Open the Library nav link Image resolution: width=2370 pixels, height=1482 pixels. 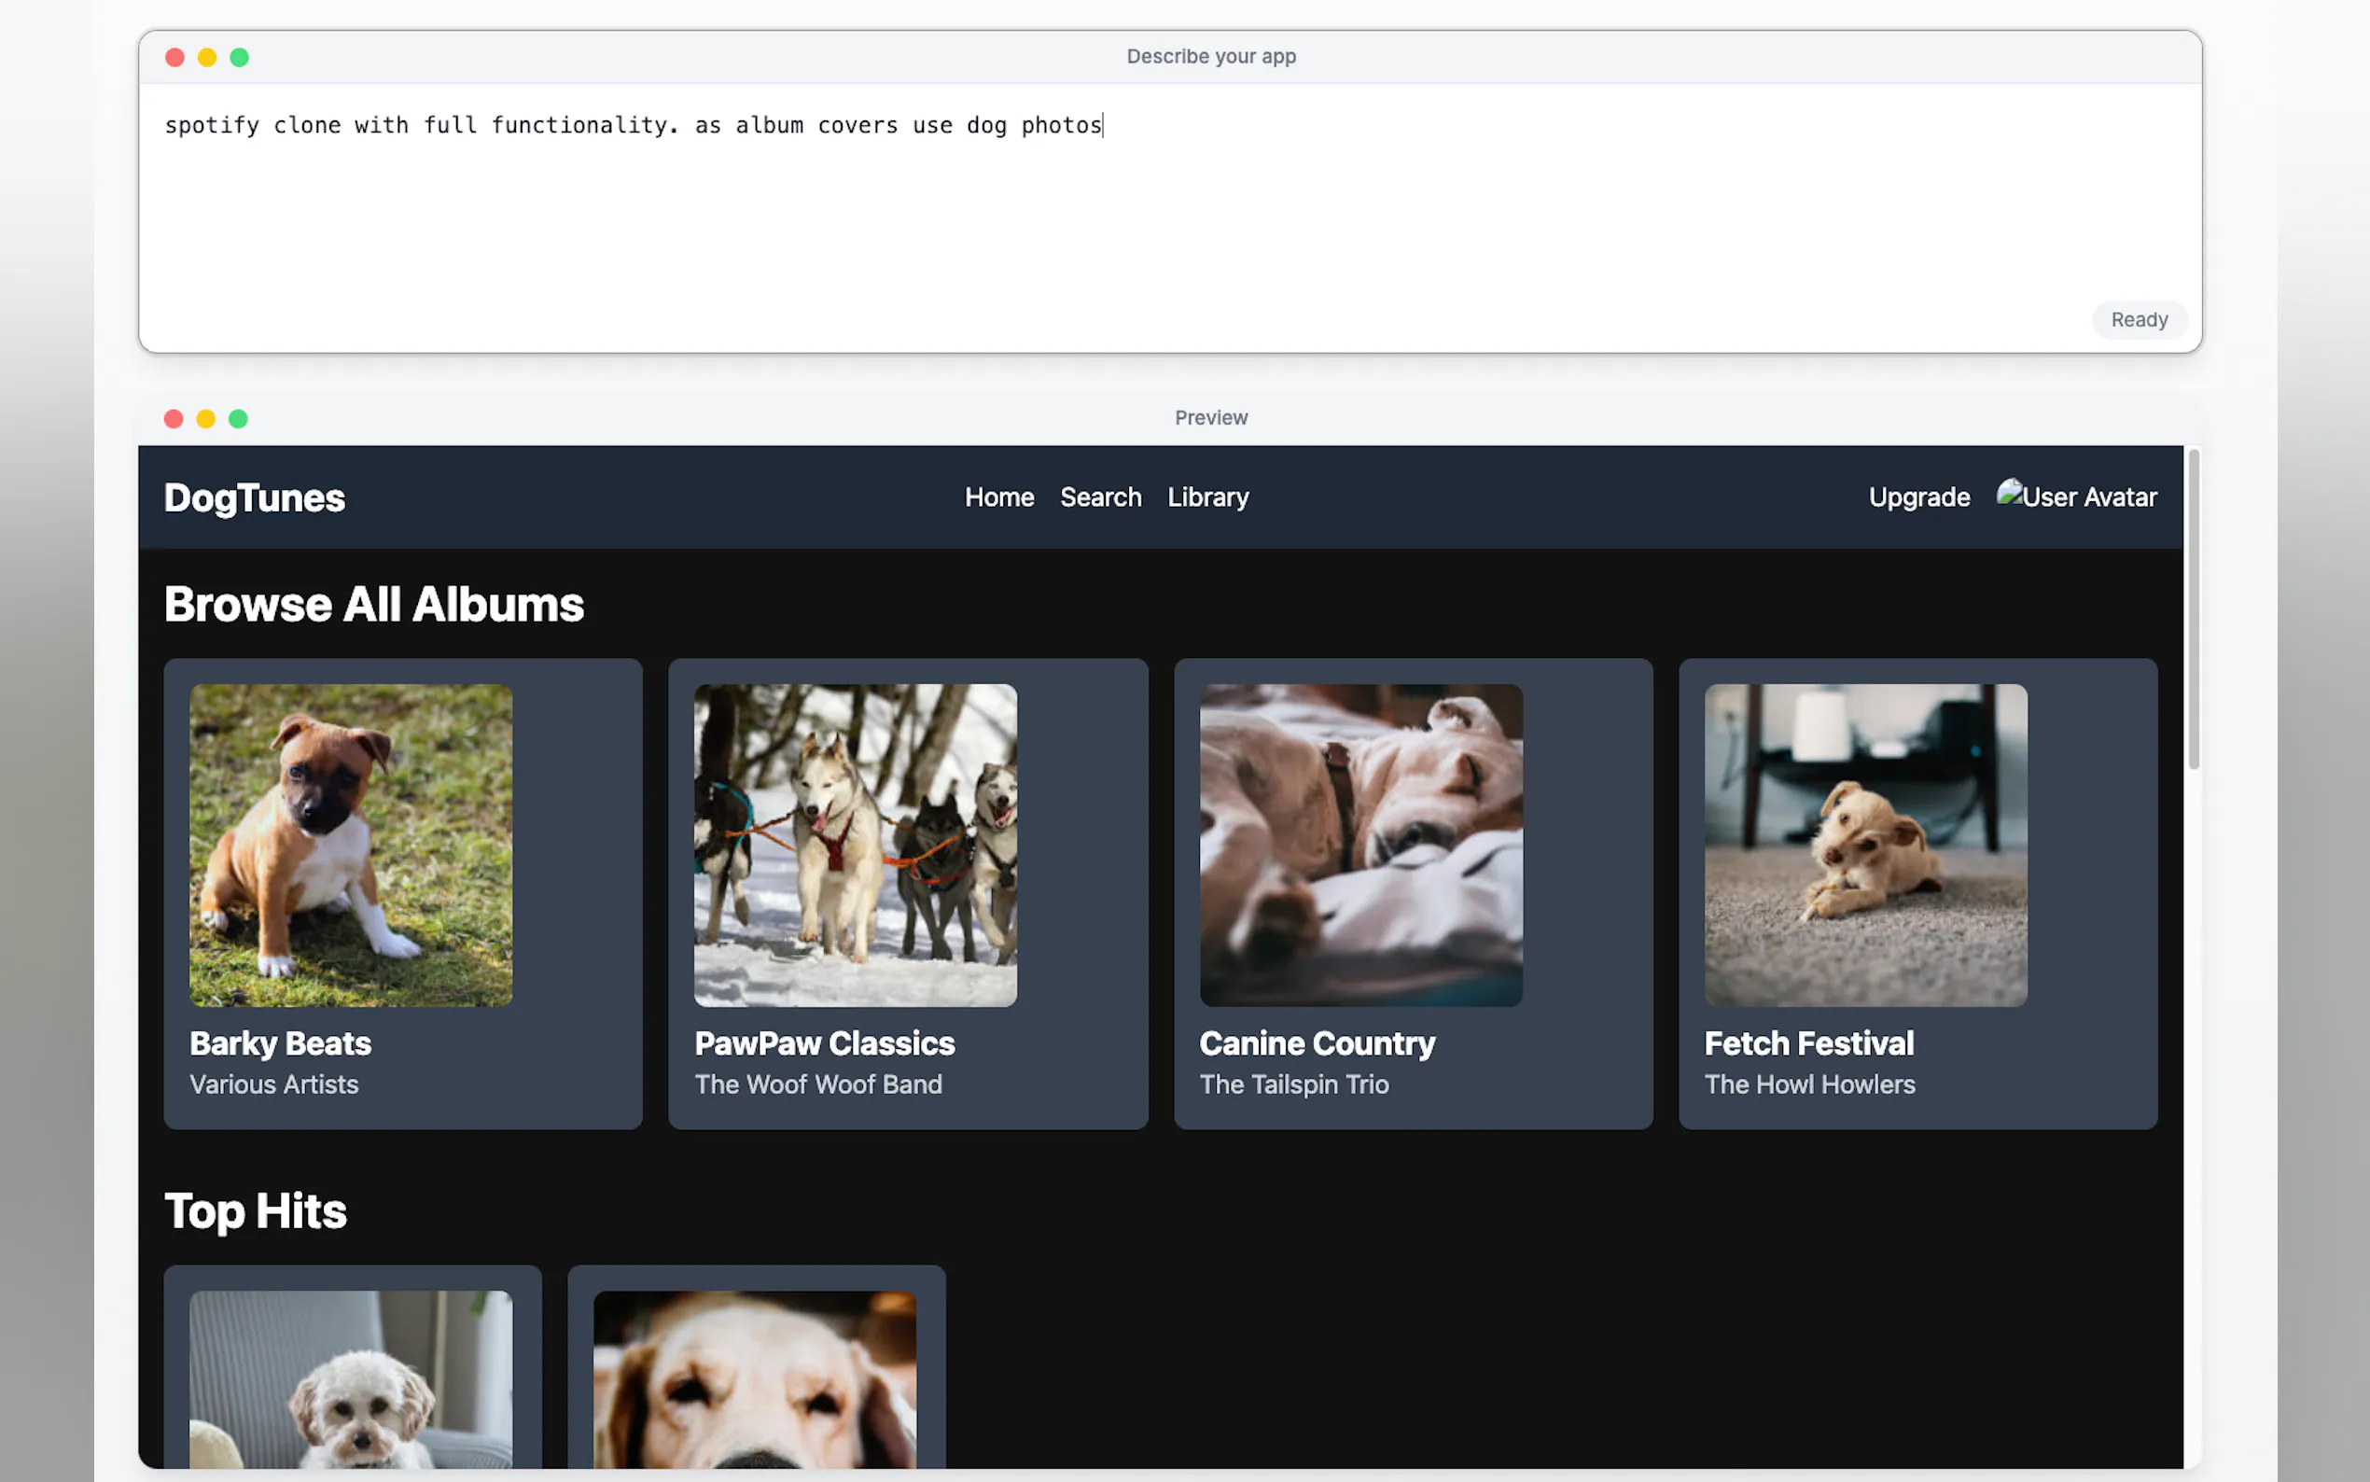coord(1207,496)
